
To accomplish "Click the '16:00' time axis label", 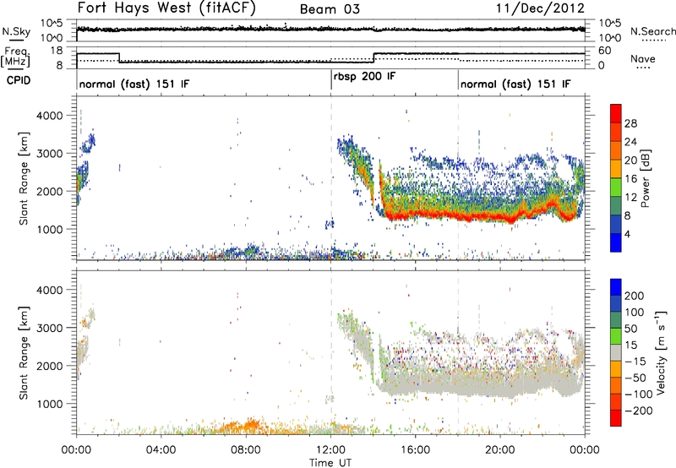I will click(415, 450).
